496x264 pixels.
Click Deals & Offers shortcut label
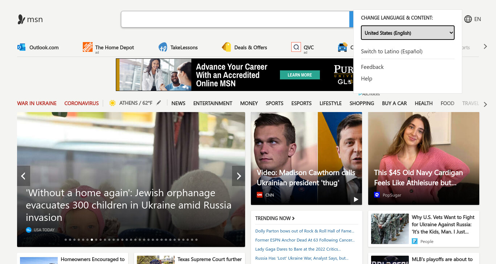(251, 48)
